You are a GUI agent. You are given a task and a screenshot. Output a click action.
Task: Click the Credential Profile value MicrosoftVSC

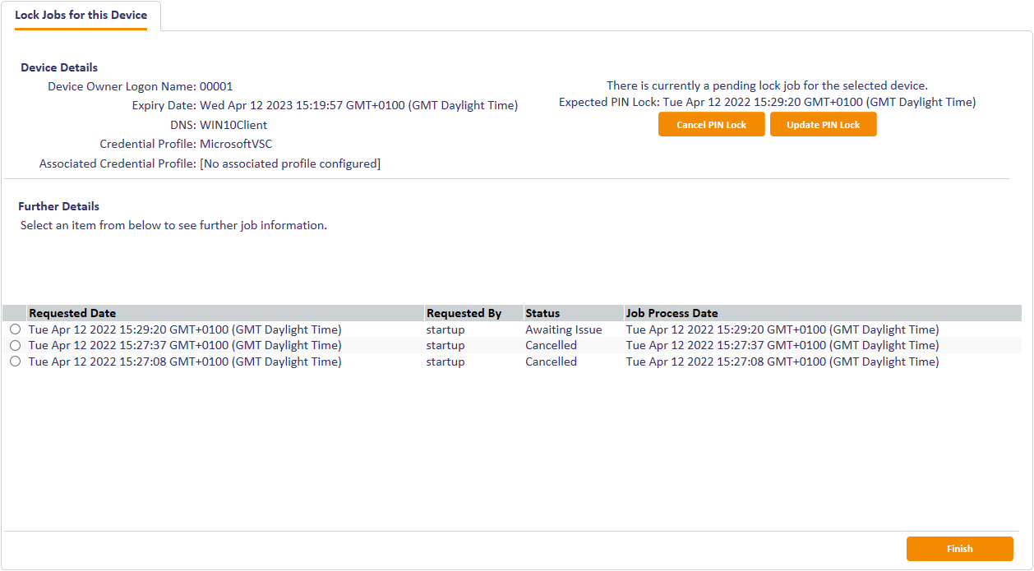(236, 145)
